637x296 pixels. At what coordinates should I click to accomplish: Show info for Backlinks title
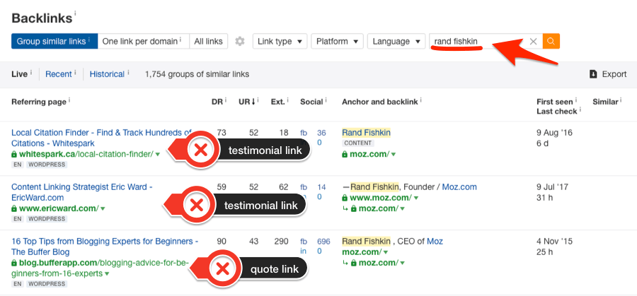click(x=75, y=13)
